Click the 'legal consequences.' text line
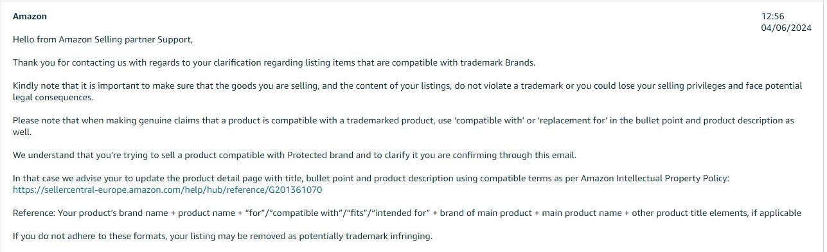Image resolution: width=827 pixels, height=252 pixels. [x=53, y=98]
